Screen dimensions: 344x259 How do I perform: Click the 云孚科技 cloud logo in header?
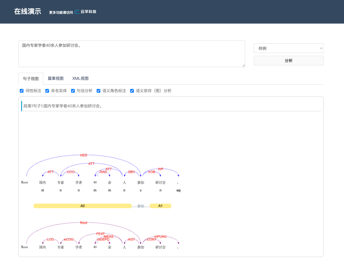(86, 12)
